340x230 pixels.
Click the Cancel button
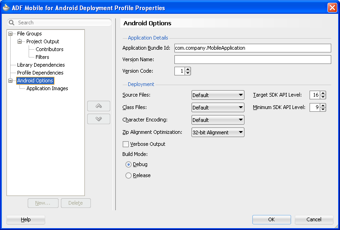(x=314, y=219)
